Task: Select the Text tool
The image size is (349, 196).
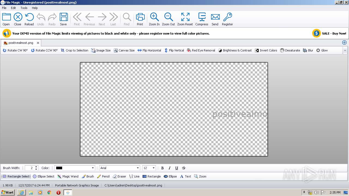Action: 185,176
